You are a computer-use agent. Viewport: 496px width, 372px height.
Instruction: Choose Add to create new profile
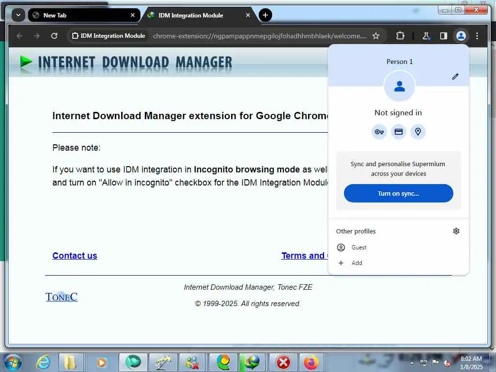click(398, 263)
